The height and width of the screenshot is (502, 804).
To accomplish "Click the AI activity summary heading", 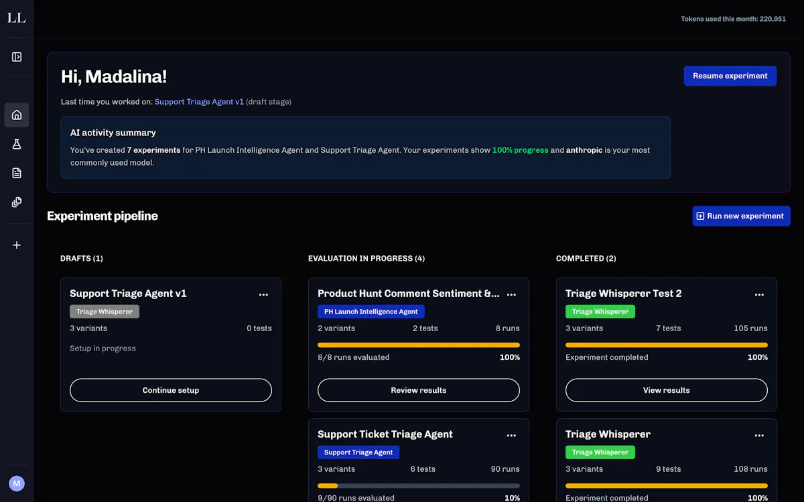I will [x=113, y=133].
